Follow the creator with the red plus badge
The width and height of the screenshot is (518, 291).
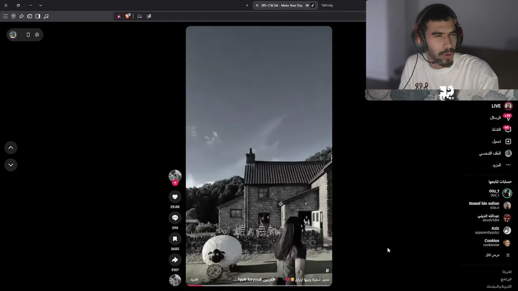(175, 183)
